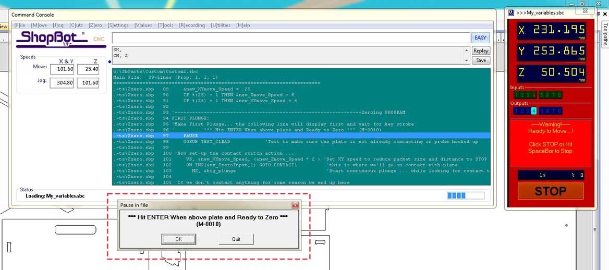
Task: Toggle Output 4 switch
Action: pyautogui.click(x=533, y=111)
